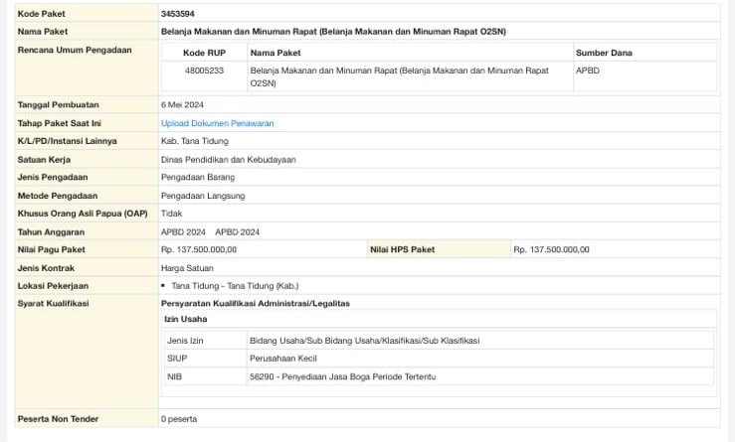Click the NIB 56290 Penyediaan Jasa Boga entry
735x442 pixels.
[342, 376]
